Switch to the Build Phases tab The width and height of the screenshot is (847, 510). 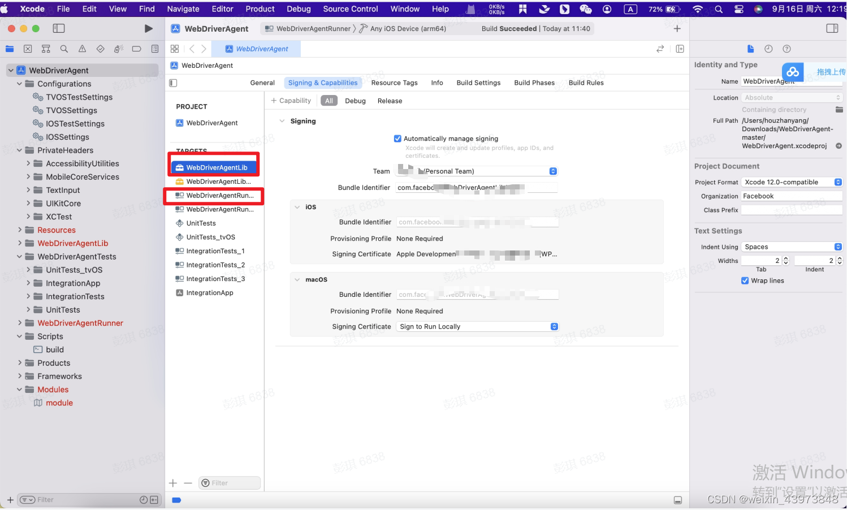coord(534,83)
